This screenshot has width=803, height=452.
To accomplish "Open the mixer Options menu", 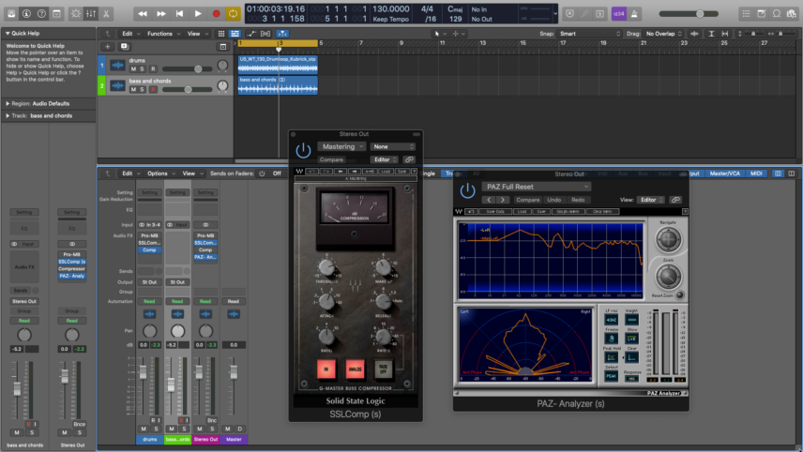I will pyautogui.click(x=160, y=173).
